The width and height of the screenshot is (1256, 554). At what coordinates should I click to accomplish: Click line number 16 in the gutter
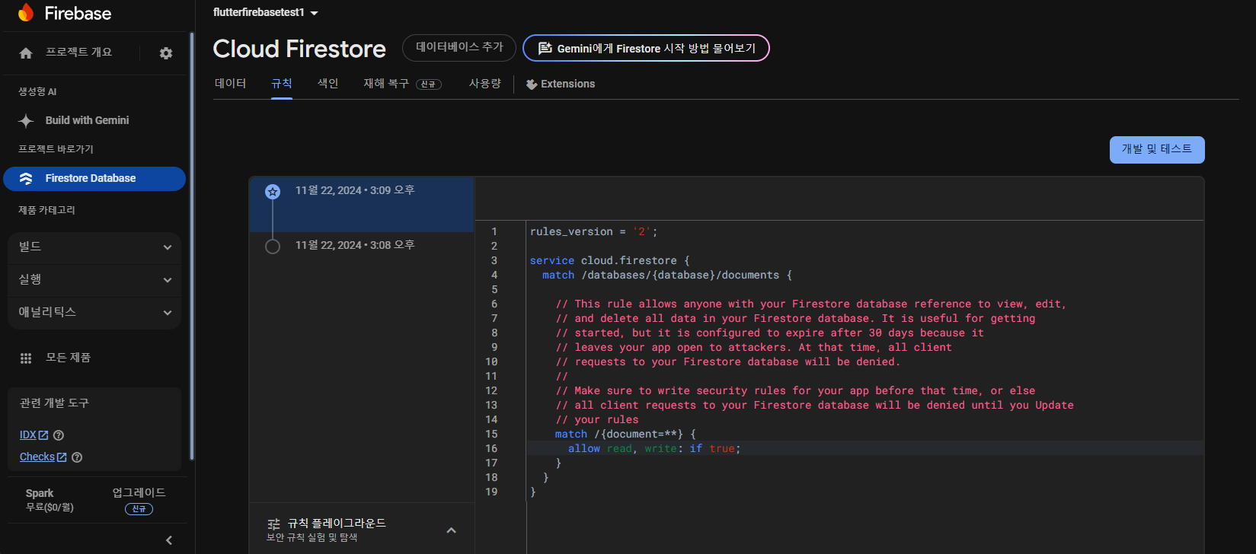pos(491,449)
